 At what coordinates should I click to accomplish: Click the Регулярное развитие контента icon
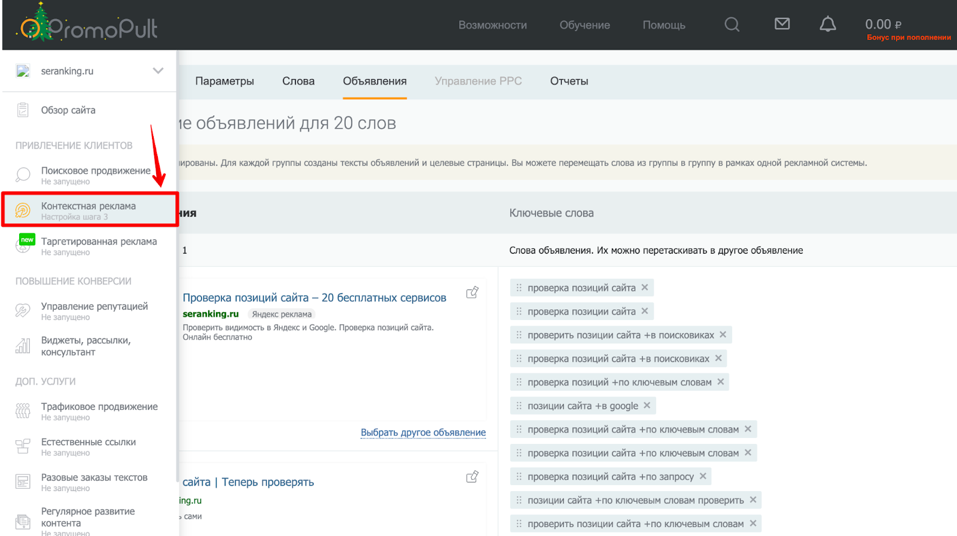click(23, 522)
